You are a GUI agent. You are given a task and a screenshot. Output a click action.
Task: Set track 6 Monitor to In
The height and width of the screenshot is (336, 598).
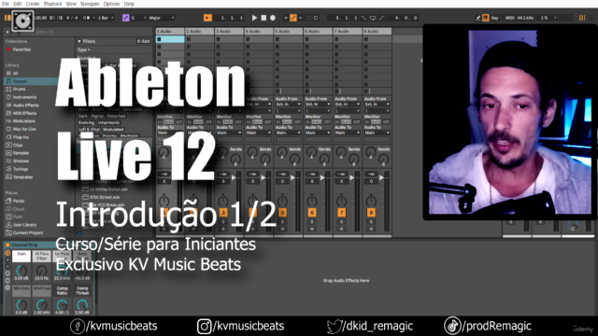(307, 122)
